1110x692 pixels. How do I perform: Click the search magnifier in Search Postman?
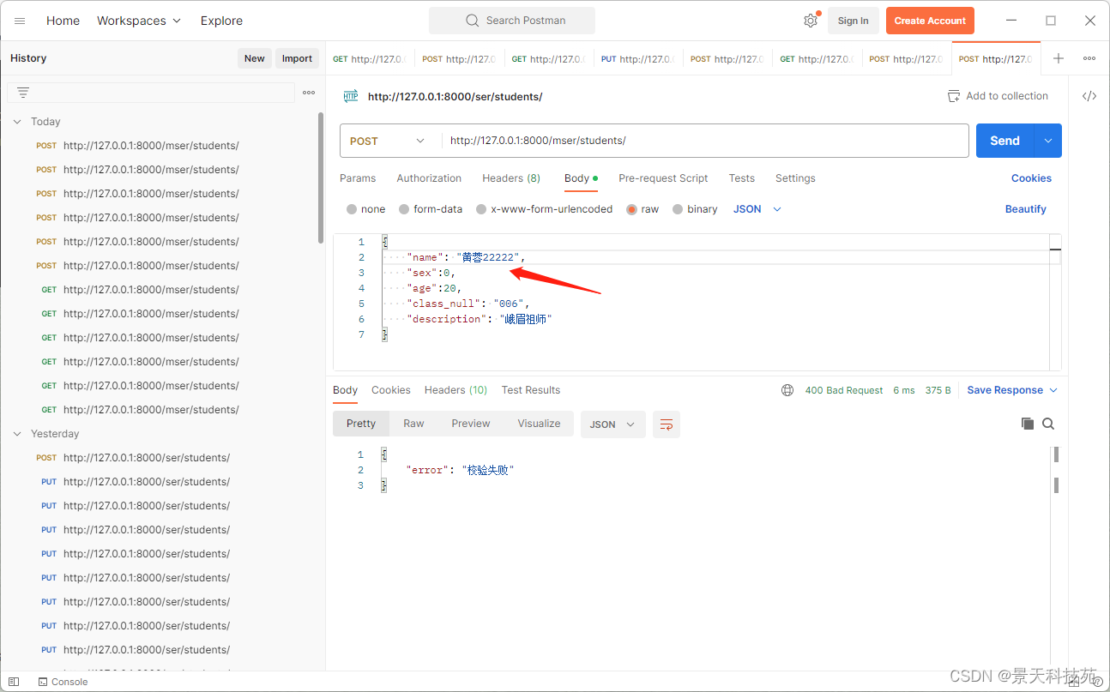pos(472,21)
